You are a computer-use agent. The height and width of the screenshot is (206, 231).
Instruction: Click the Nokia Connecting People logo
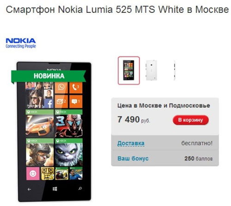coord(21,43)
